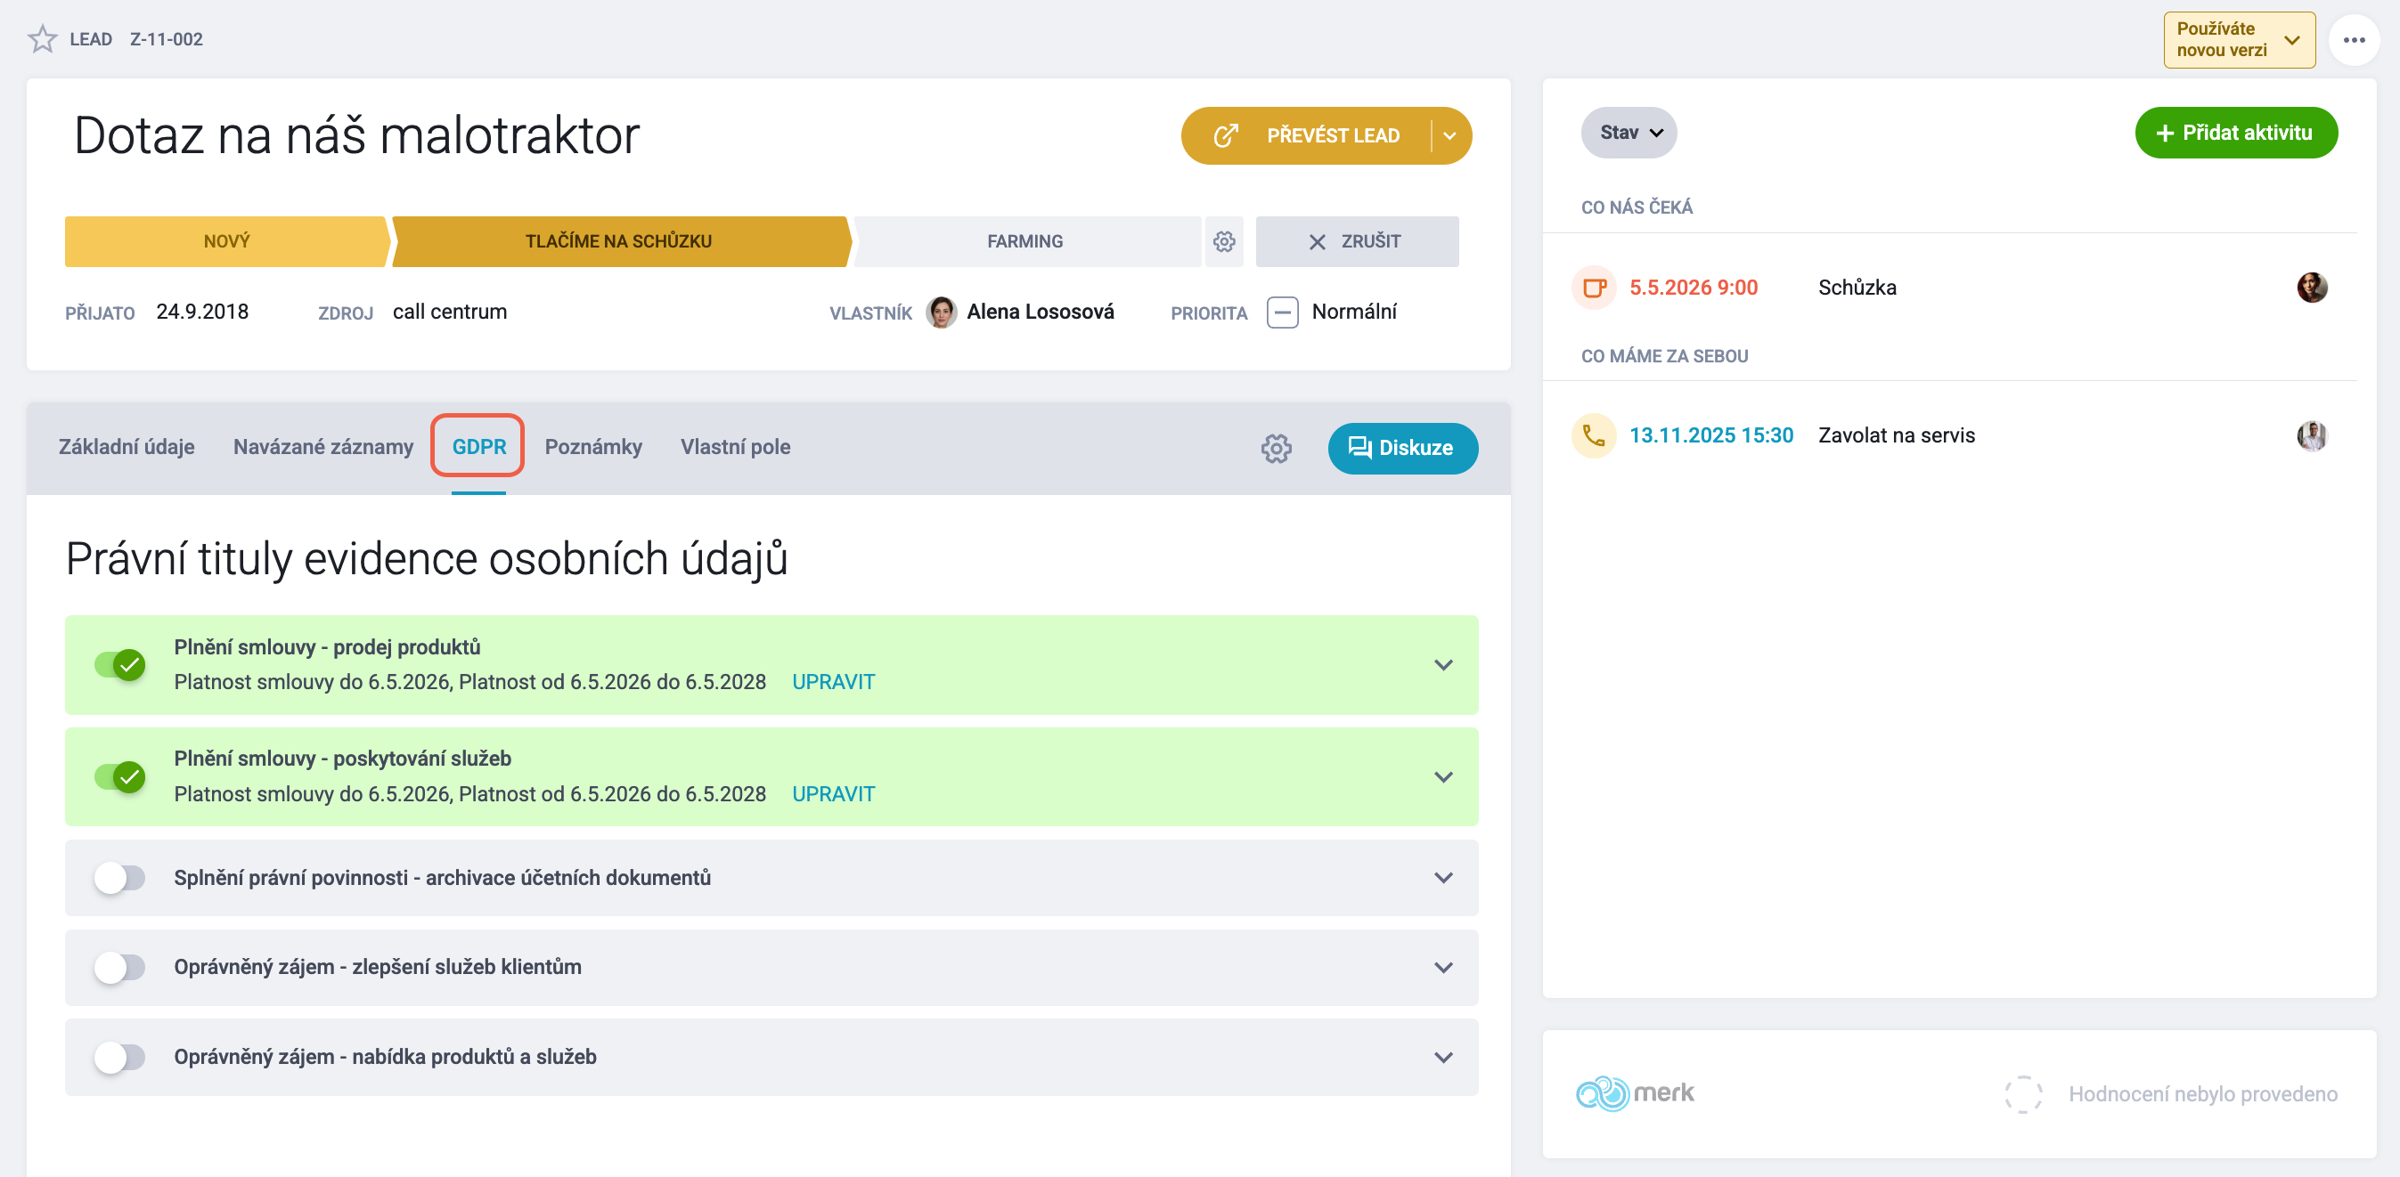
Task: Open tab settings gear near Diskuze
Action: [1276, 448]
